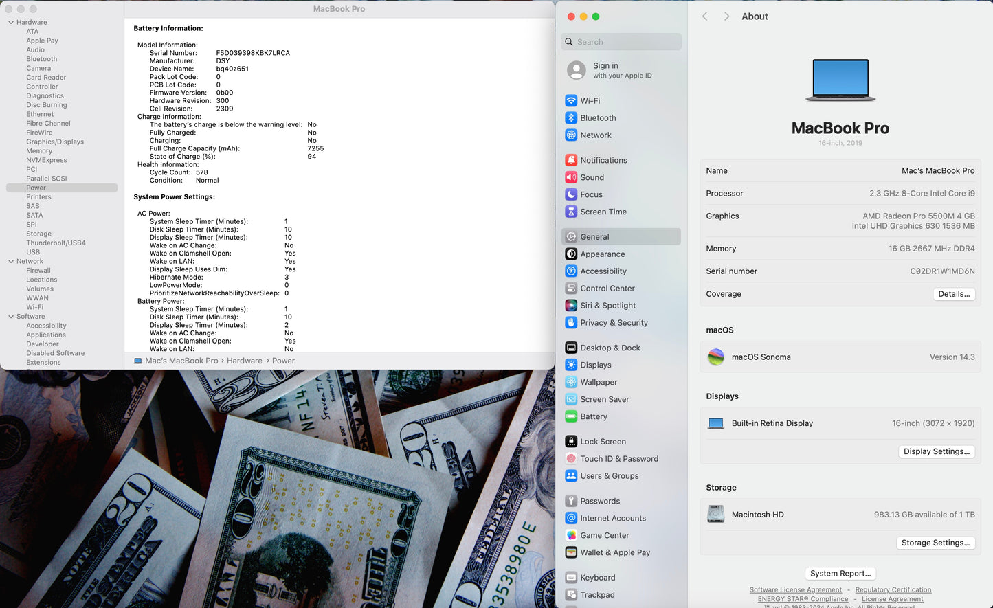Select Graphics/Displays in the Hardware list
This screenshot has width=993, height=608.
tap(55, 142)
